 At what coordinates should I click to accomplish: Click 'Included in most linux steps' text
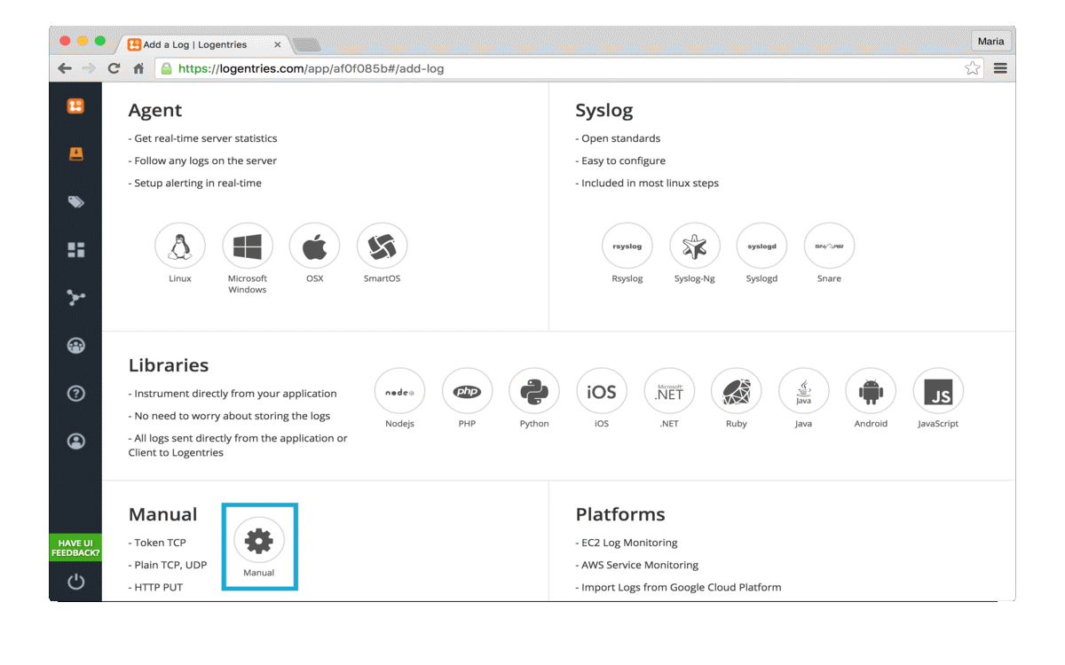(x=651, y=183)
